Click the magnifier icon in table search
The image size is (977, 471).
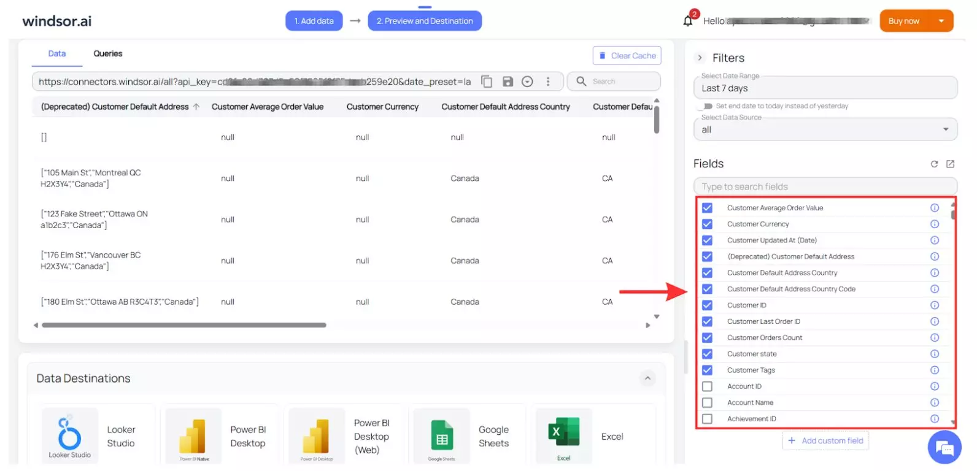(x=581, y=81)
